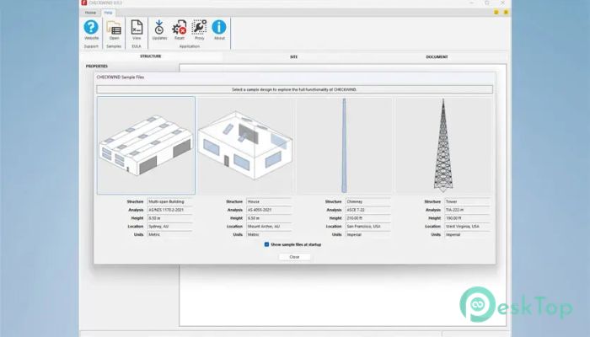
Task: Click the 'Tower' structure field
Action: [467, 201]
